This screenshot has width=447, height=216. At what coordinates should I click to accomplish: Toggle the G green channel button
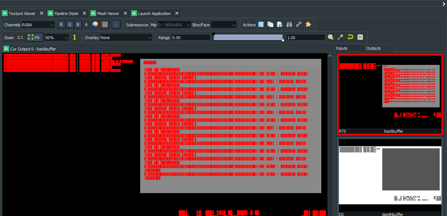(70, 25)
